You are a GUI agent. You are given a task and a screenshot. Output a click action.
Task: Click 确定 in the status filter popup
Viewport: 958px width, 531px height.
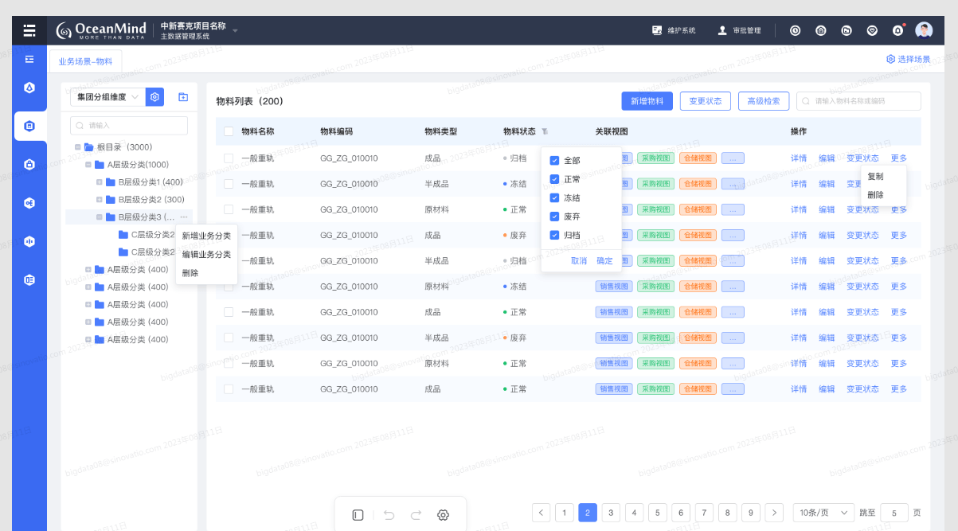[605, 260]
